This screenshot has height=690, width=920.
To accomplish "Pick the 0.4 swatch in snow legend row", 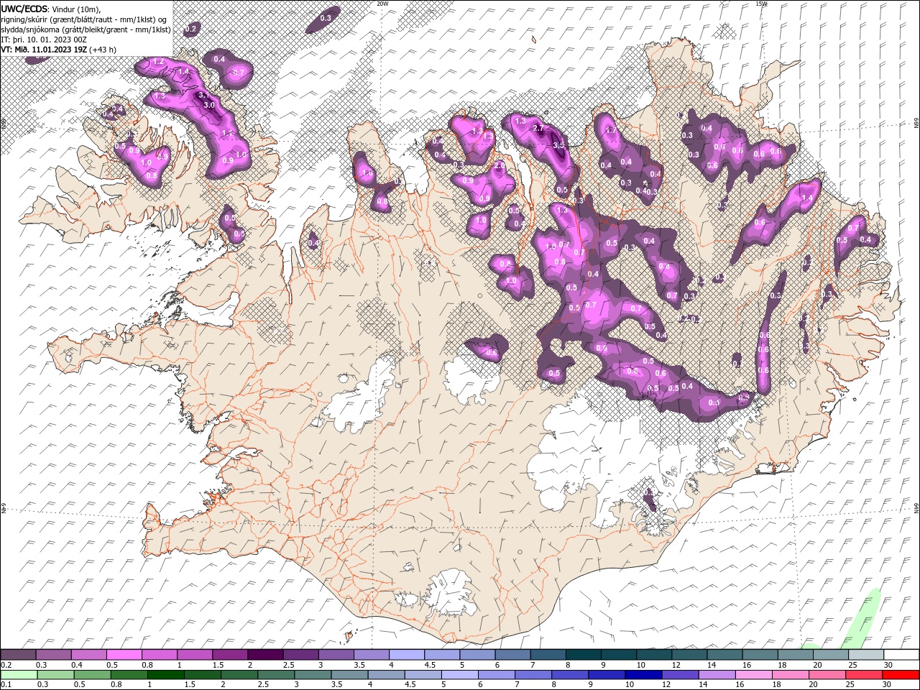I will pyautogui.click(x=88, y=654).
